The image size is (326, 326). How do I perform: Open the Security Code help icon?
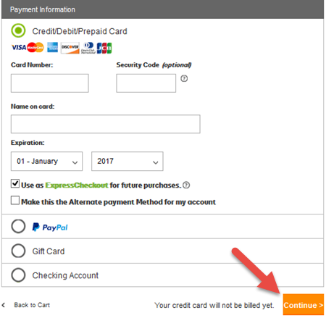184,78
